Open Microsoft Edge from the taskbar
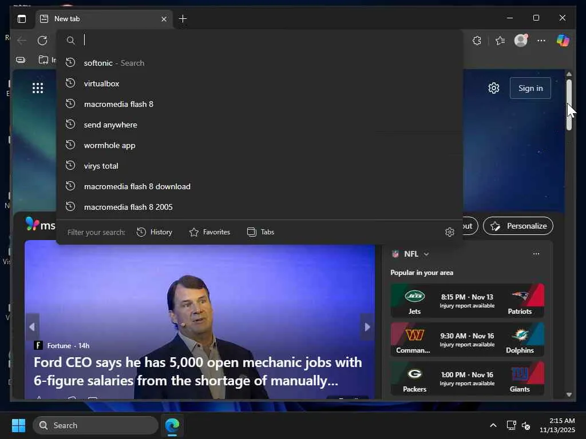This screenshot has width=586, height=439. 172,425
